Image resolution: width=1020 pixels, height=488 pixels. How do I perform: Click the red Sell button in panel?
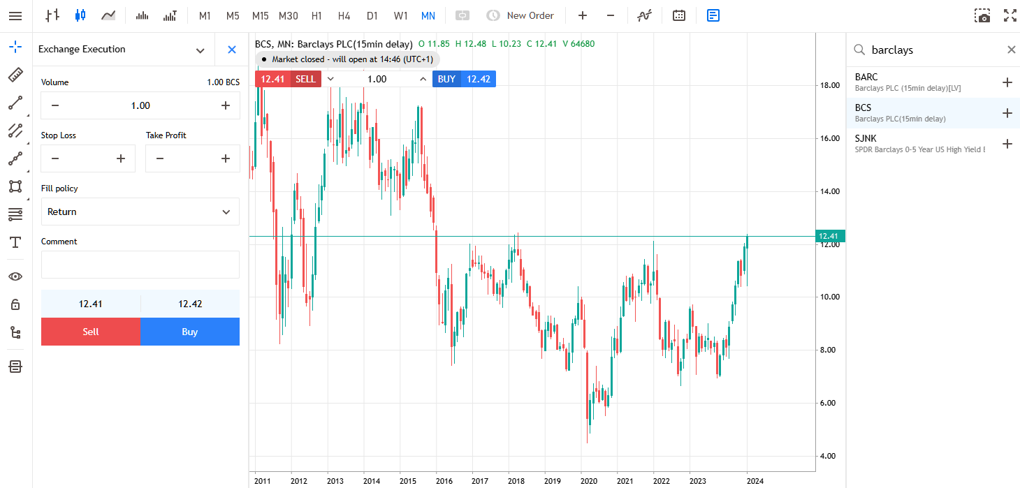click(91, 332)
